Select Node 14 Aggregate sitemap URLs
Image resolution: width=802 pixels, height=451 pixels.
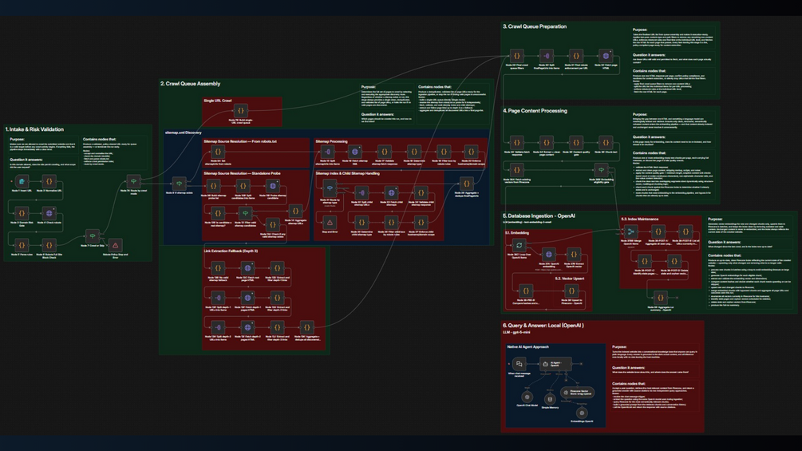pyautogui.click(x=295, y=211)
